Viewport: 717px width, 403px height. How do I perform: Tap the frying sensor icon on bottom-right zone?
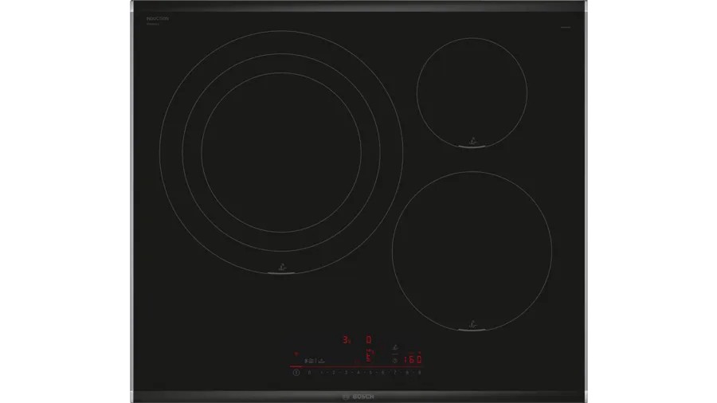point(472,323)
